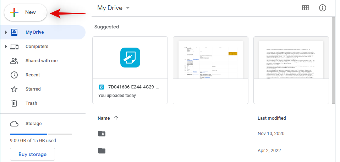Open the view details info icon
The height and width of the screenshot is (162, 340).
pyautogui.click(x=323, y=8)
